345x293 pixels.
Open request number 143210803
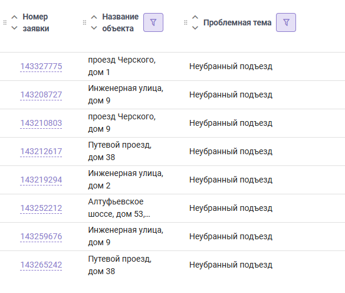[x=41, y=123]
